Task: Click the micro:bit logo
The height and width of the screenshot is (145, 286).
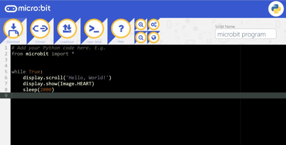Action: point(28,9)
